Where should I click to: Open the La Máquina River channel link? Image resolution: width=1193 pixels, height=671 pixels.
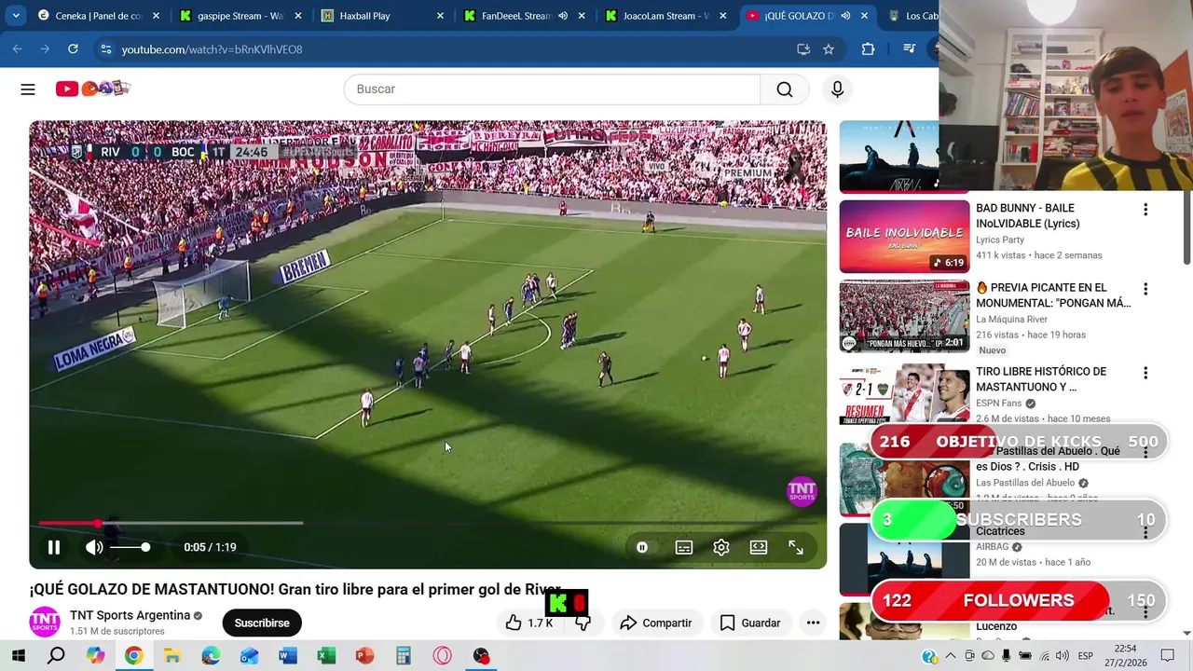1011,320
